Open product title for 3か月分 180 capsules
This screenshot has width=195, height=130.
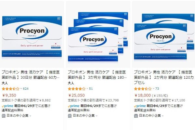[x=97, y=75]
